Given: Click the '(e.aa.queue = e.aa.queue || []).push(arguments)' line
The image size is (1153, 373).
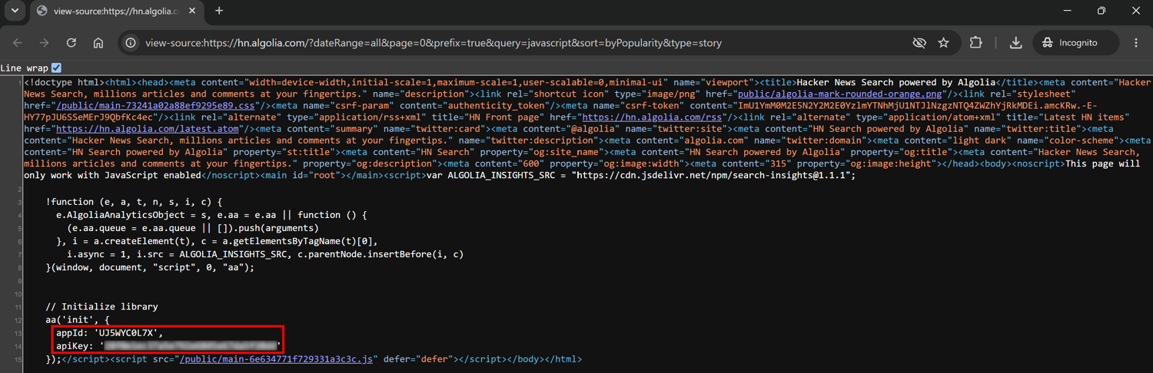Looking at the screenshot, I should coord(193,228).
